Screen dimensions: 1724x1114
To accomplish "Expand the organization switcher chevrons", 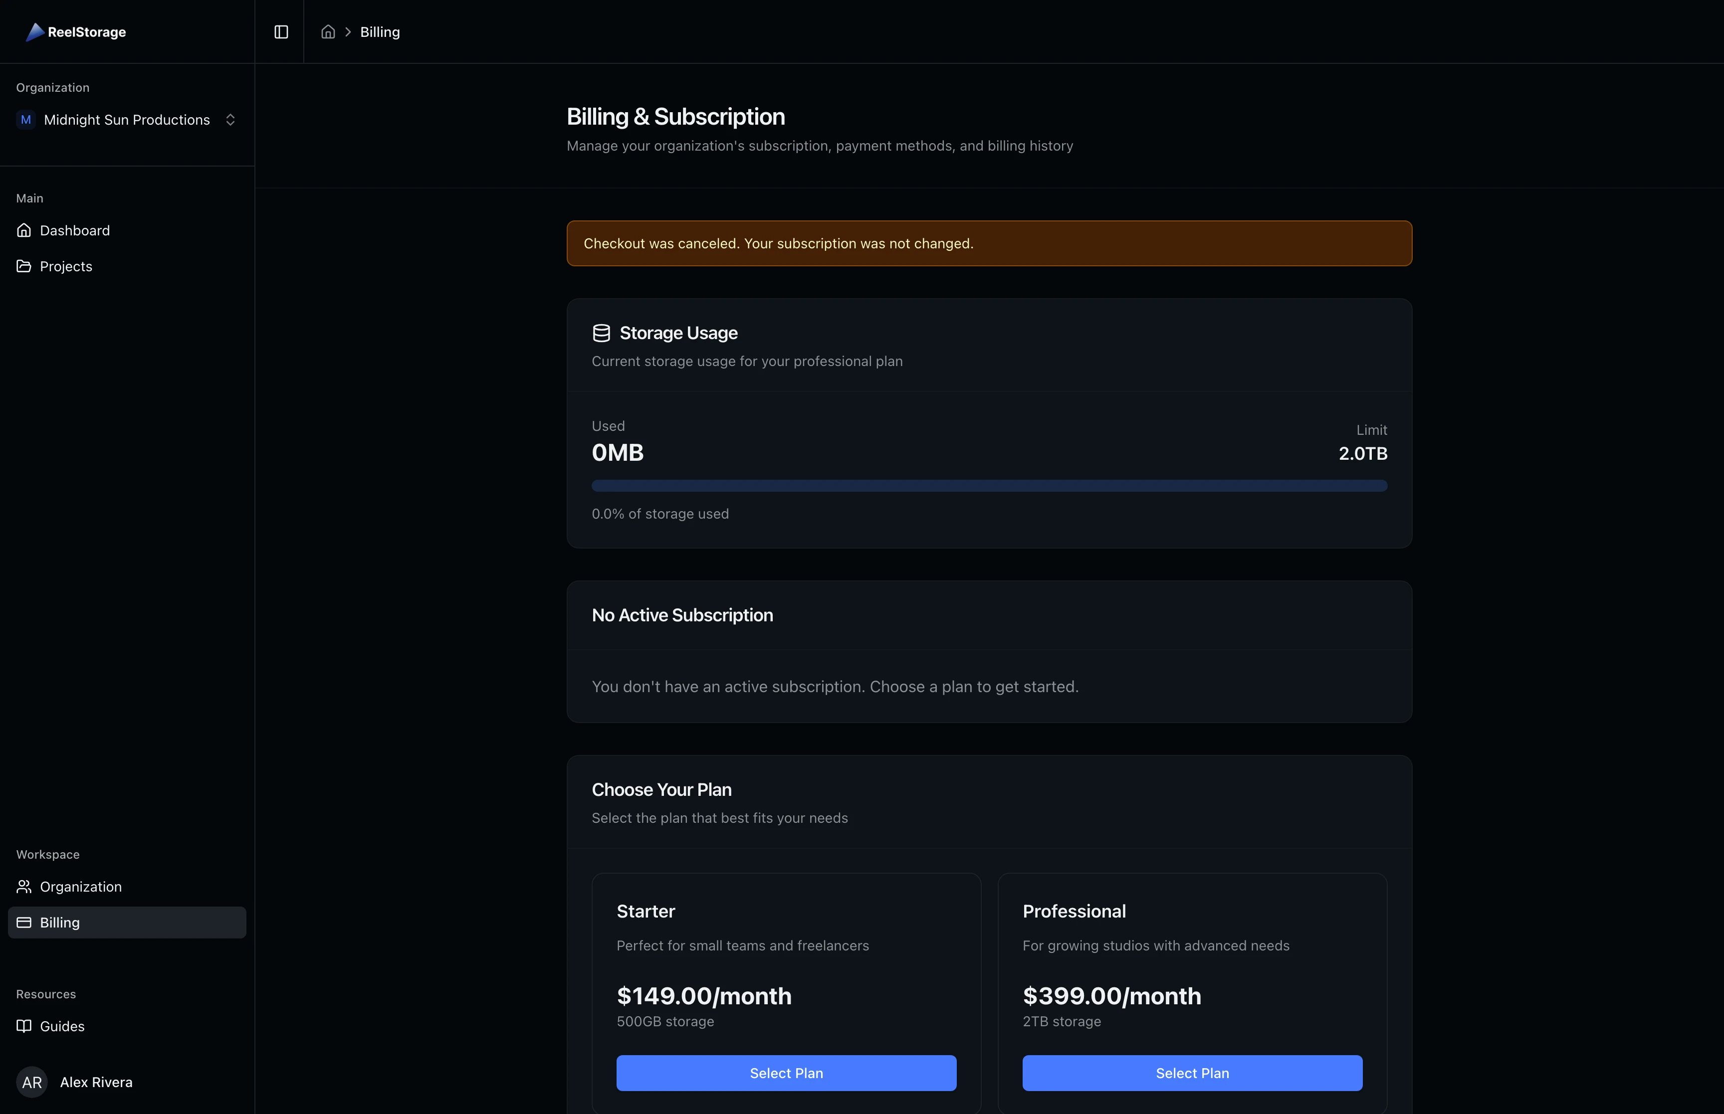I will (x=230, y=120).
